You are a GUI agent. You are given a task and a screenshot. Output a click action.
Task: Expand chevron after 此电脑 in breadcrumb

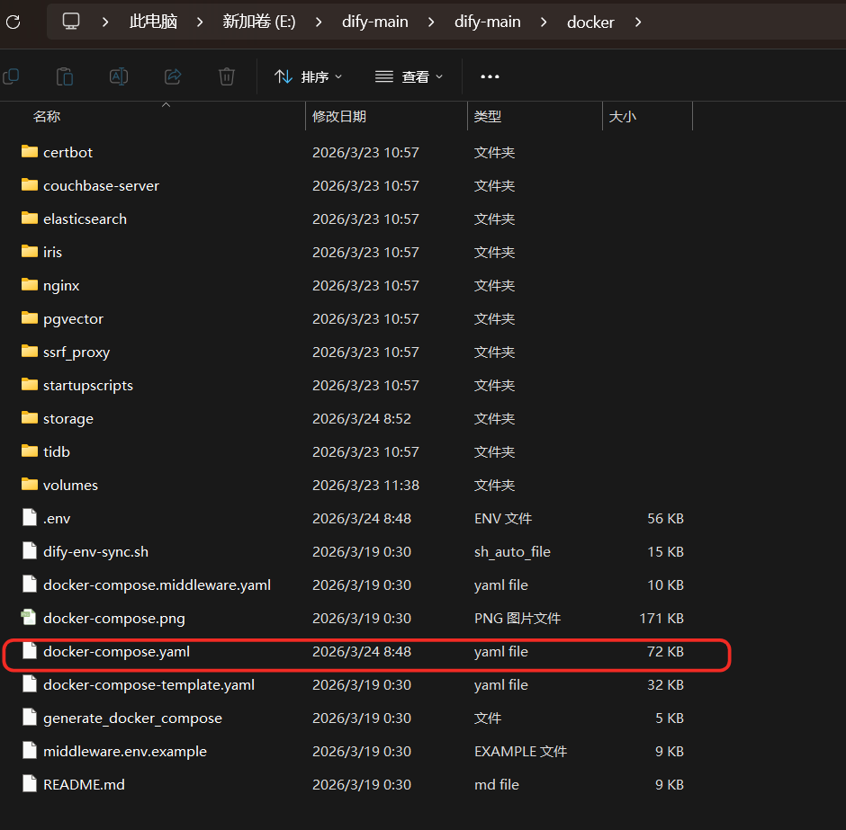pyautogui.click(x=200, y=22)
